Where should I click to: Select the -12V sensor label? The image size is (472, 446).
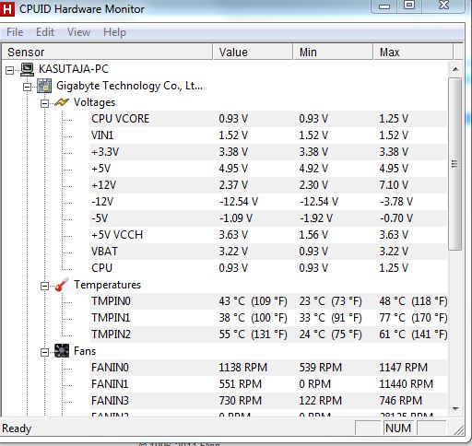pos(102,202)
